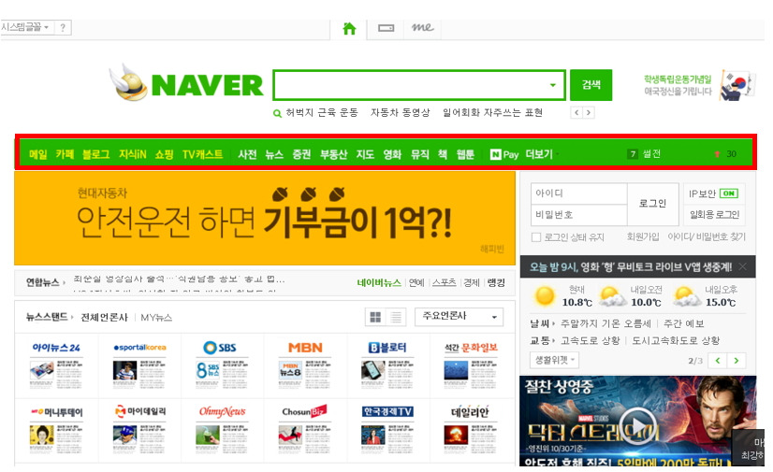Open the 블로터 news logo
Screen dimensions: 773x472
[387, 348]
